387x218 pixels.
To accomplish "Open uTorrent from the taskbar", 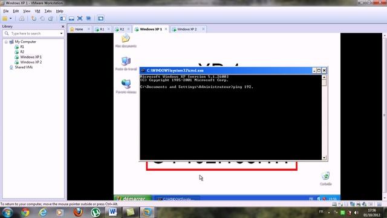I will coord(96,213).
